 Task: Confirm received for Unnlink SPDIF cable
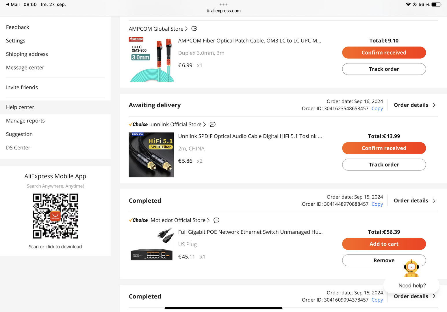[384, 148]
